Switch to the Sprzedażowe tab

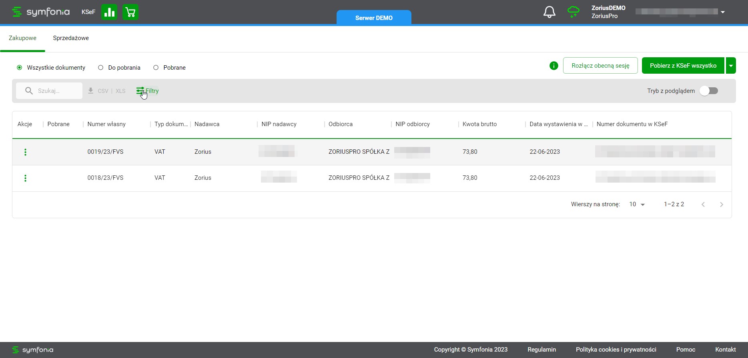pos(71,38)
